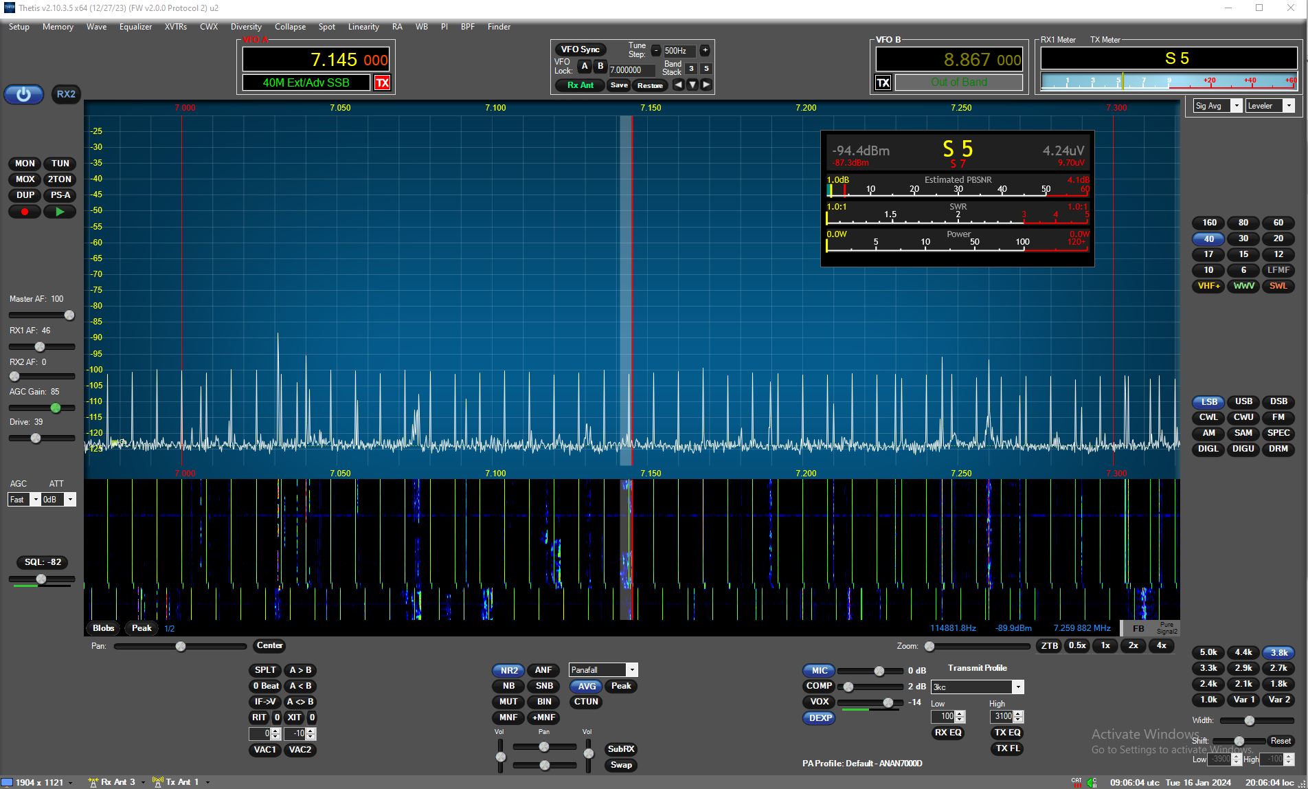
Task: Click the Center pan button
Action: click(x=269, y=645)
